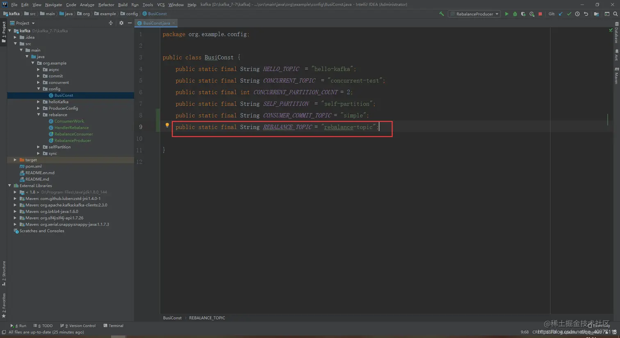
Task: Click the green inspection checkmark in editor corner
Action: (x=611, y=30)
